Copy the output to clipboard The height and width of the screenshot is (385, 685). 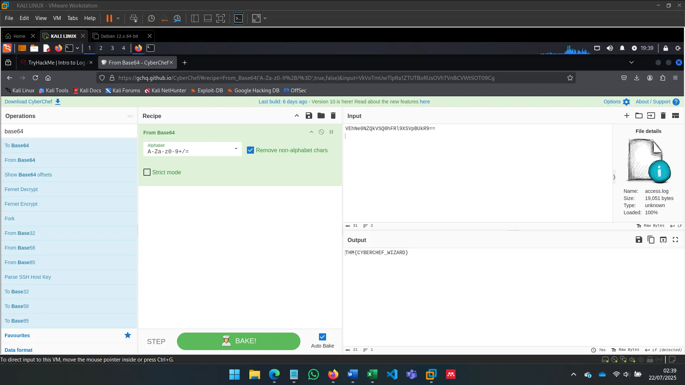[x=651, y=239]
